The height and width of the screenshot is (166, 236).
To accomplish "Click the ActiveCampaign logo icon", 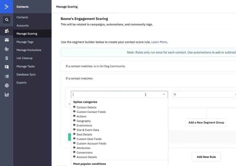I will coord(6,6).
